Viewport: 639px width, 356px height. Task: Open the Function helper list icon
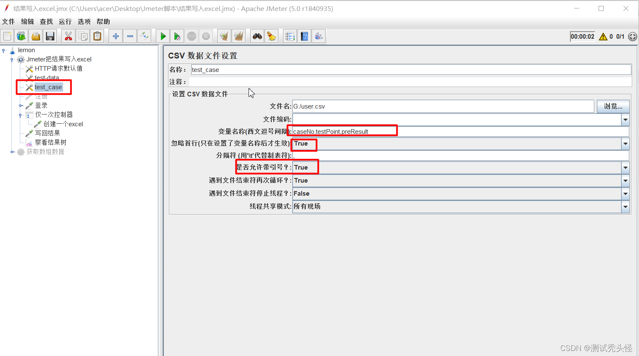[x=290, y=36]
